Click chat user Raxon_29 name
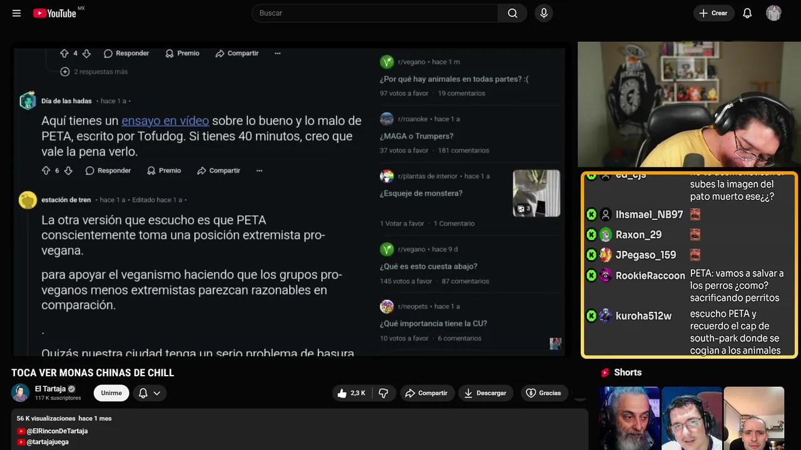Screen dimensions: 801x450 [638, 235]
